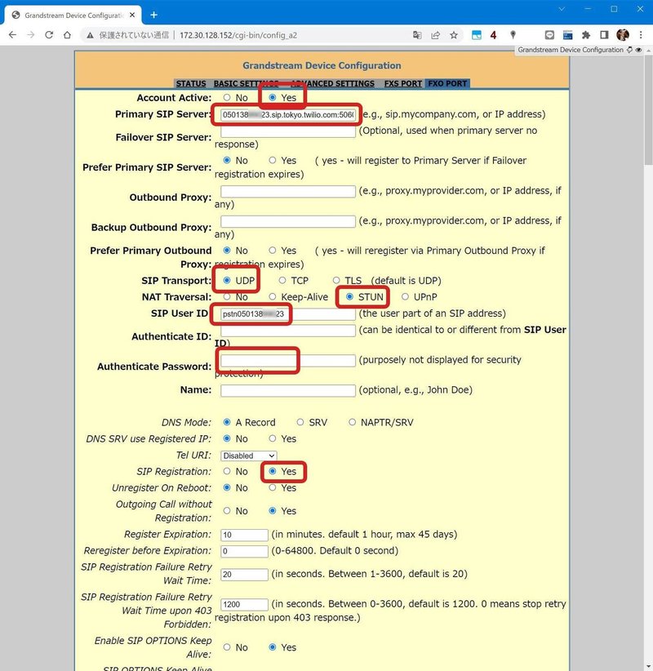Select TCP for SIP Transport
653x671 pixels.
click(x=282, y=280)
